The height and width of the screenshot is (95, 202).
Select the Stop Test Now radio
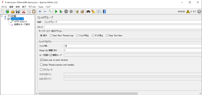click(107, 36)
